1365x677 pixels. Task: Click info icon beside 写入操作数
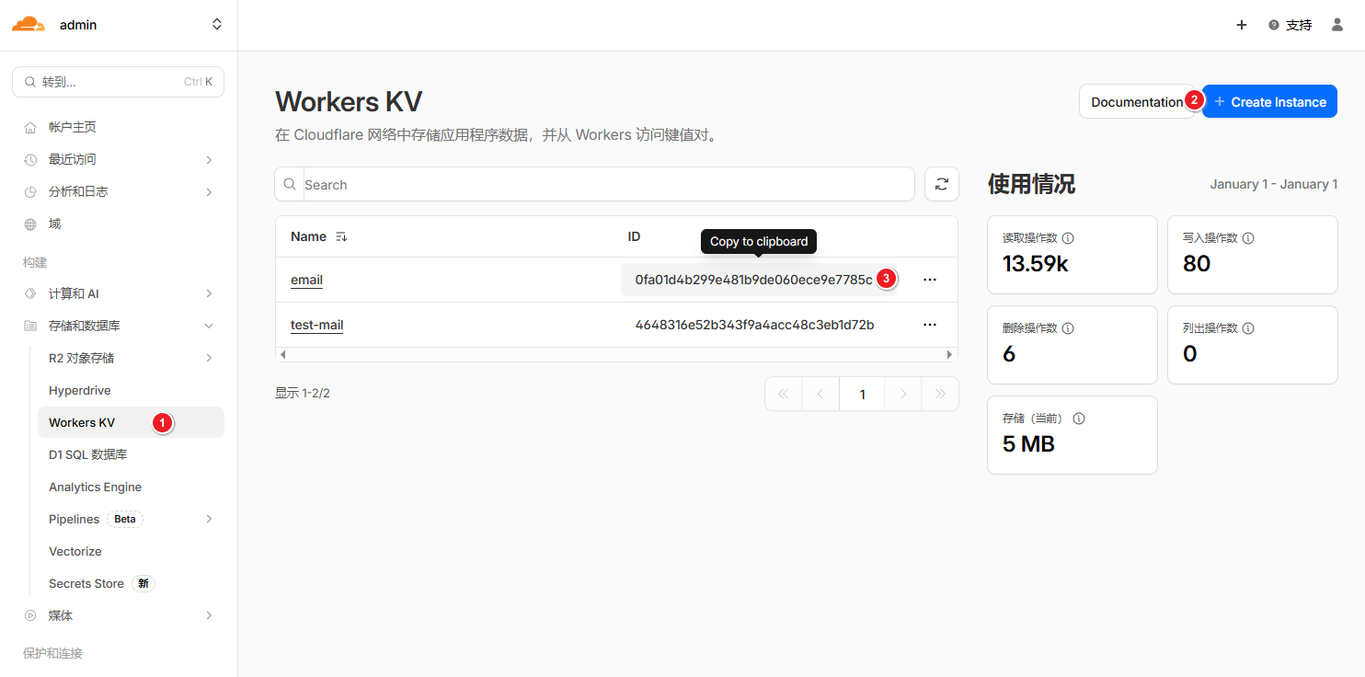pos(1248,238)
